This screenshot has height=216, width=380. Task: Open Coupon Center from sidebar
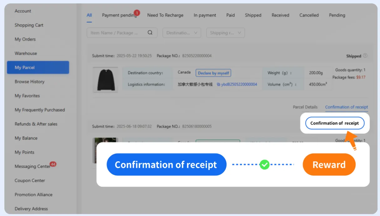coord(30,180)
